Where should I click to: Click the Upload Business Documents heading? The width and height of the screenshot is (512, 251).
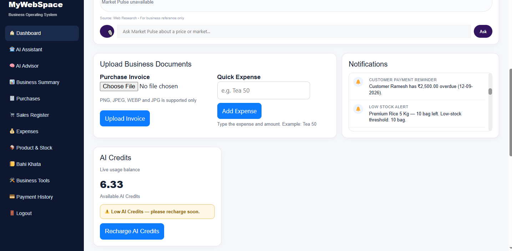tap(146, 64)
